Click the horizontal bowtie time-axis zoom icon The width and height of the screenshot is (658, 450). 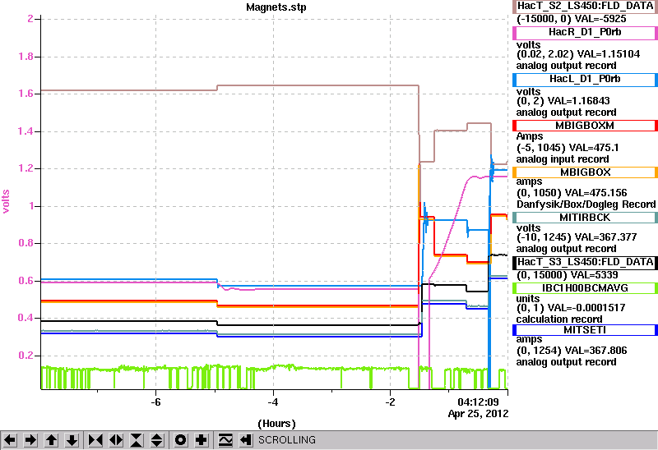point(95,440)
